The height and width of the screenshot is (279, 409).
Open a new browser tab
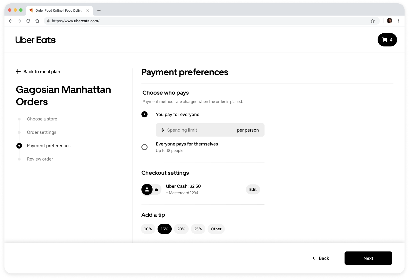tap(99, 11)
